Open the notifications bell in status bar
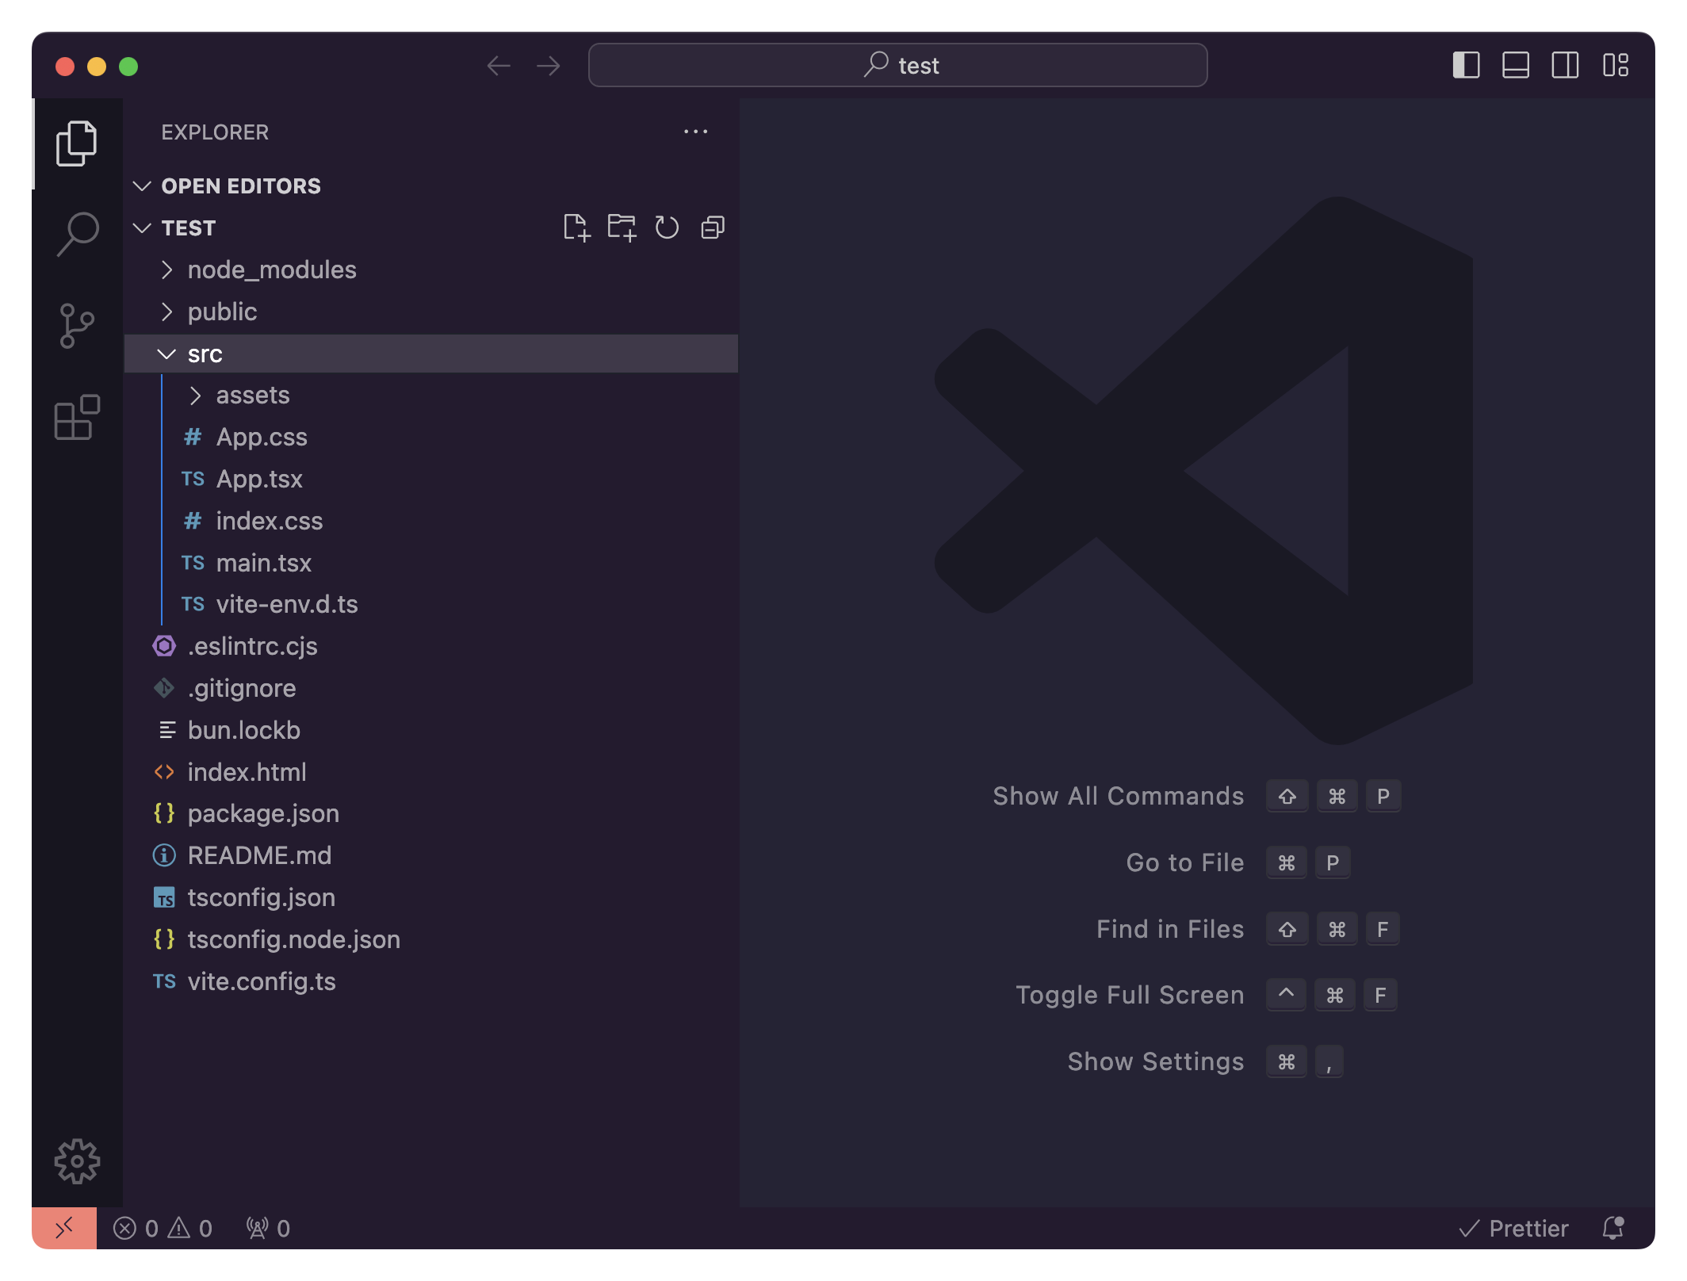Image resolution: width=1687 pixels, height=1281 pixels. (x=1613, y=1228)
